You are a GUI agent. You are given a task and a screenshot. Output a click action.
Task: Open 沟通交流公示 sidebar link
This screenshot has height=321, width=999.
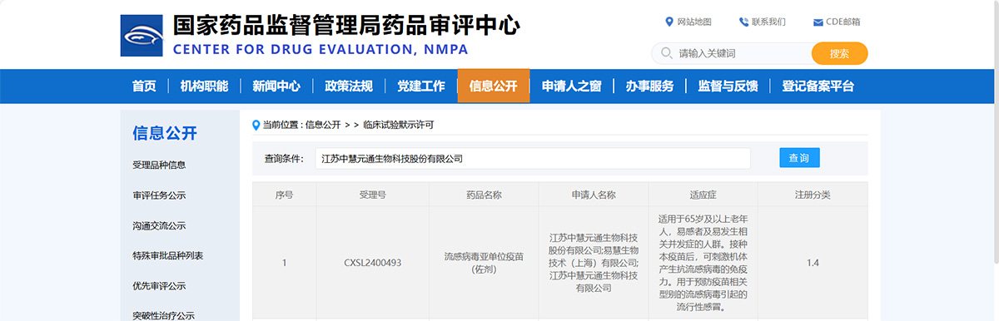[159, 225]
